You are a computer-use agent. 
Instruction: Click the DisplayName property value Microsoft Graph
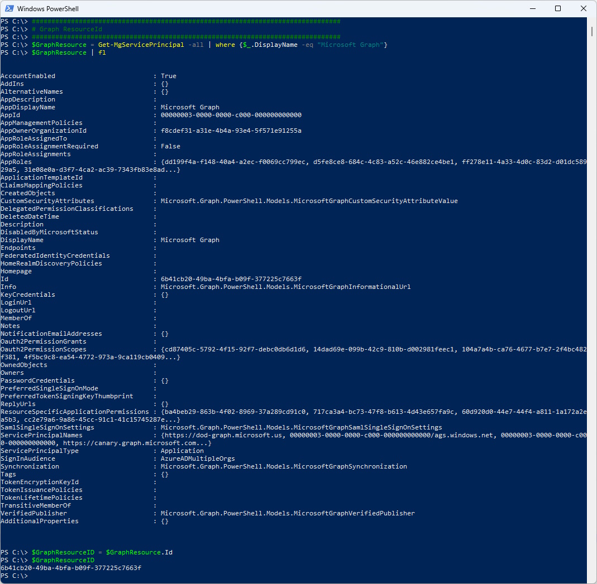(x=190, y=240)
